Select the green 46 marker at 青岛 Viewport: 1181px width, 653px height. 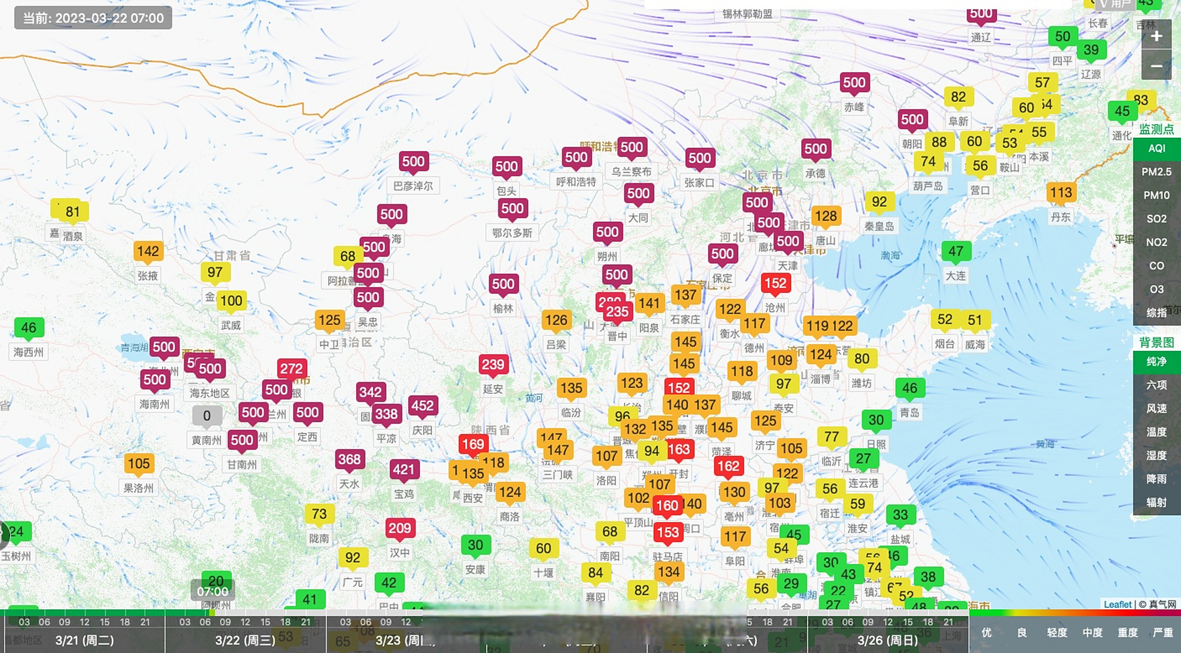tap(909, 388)
